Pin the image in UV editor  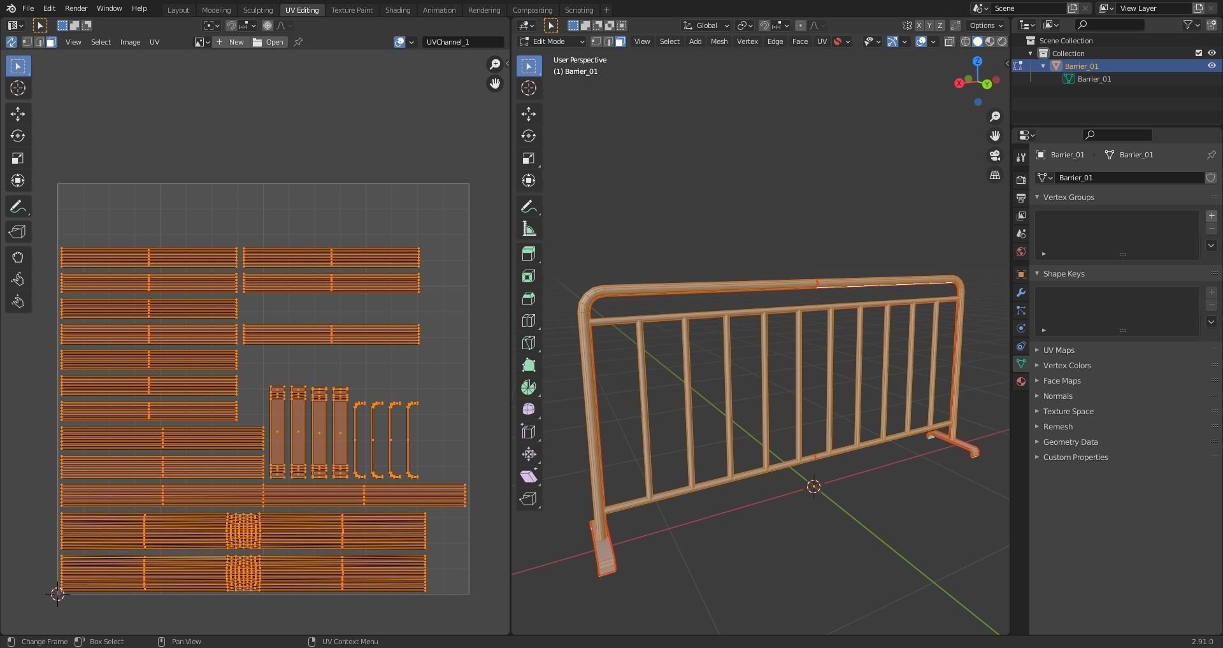[298, 42]
